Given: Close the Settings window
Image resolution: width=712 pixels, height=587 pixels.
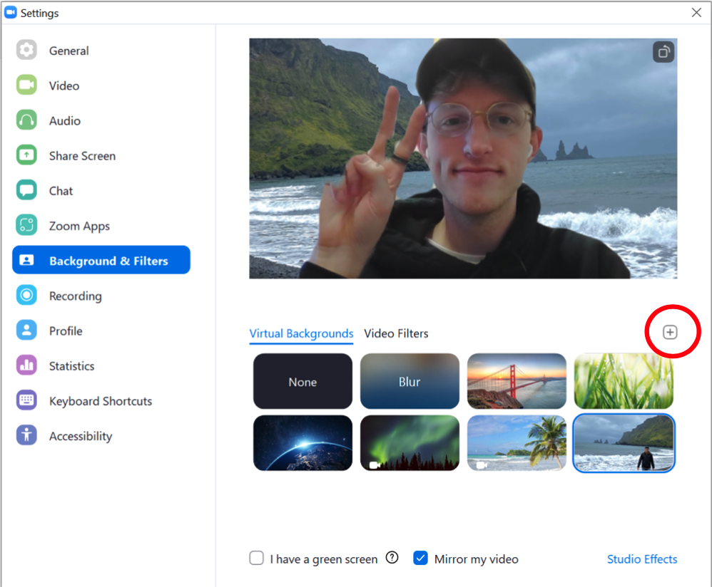Looking at the screenshot, I should tap(696, 12).
